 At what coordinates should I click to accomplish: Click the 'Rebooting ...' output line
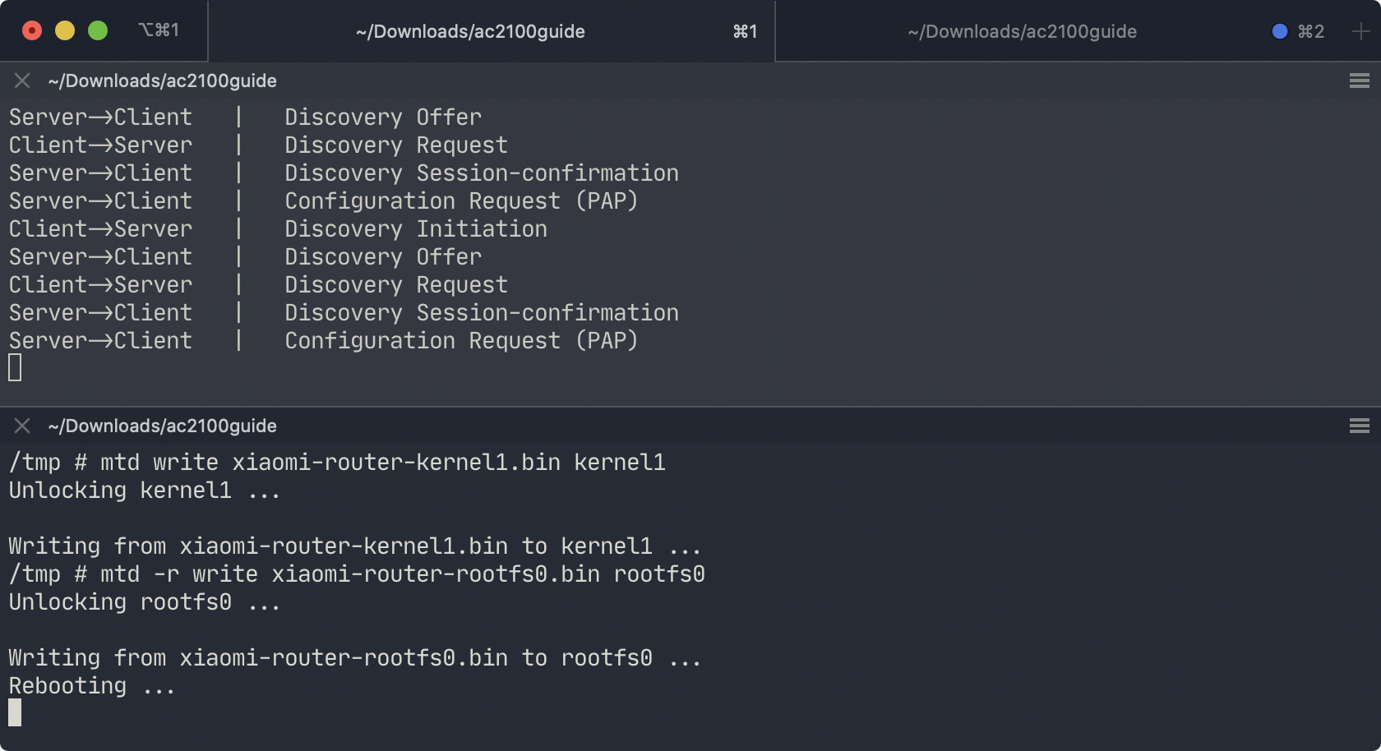tap(92, 685)
